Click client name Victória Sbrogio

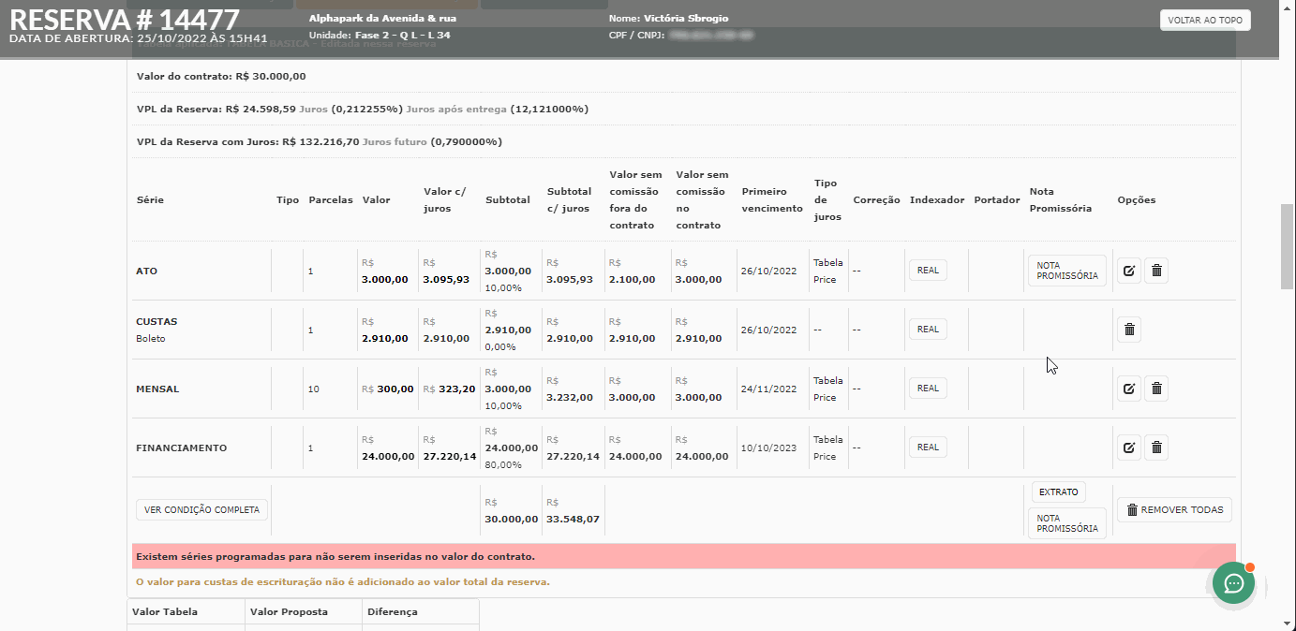(686, 18)
